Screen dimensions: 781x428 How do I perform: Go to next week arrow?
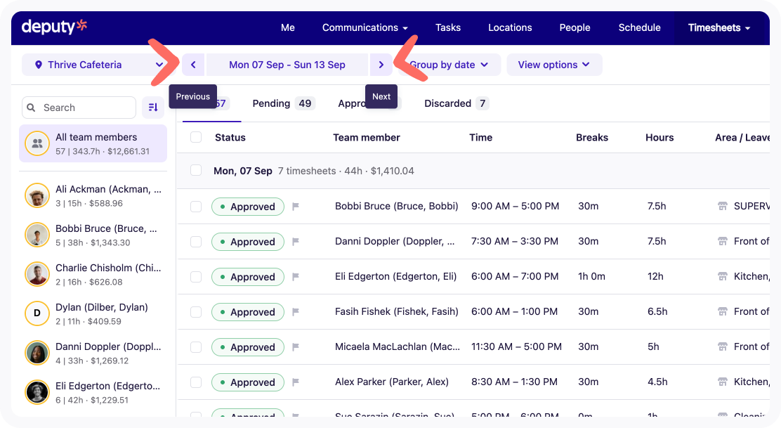pyautogui.click(x=381, y=65)
